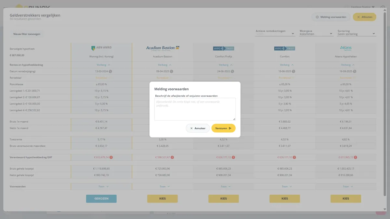Click the icon beside date 13-03-2024
Image resolution: width=390 pixels, height=219 pixels.
tap(110, 71)
